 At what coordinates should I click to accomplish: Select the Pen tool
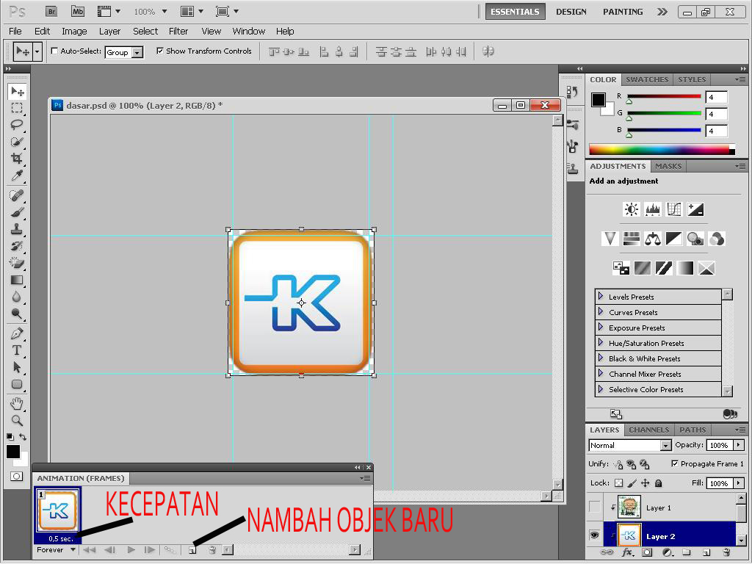[17, 333]
